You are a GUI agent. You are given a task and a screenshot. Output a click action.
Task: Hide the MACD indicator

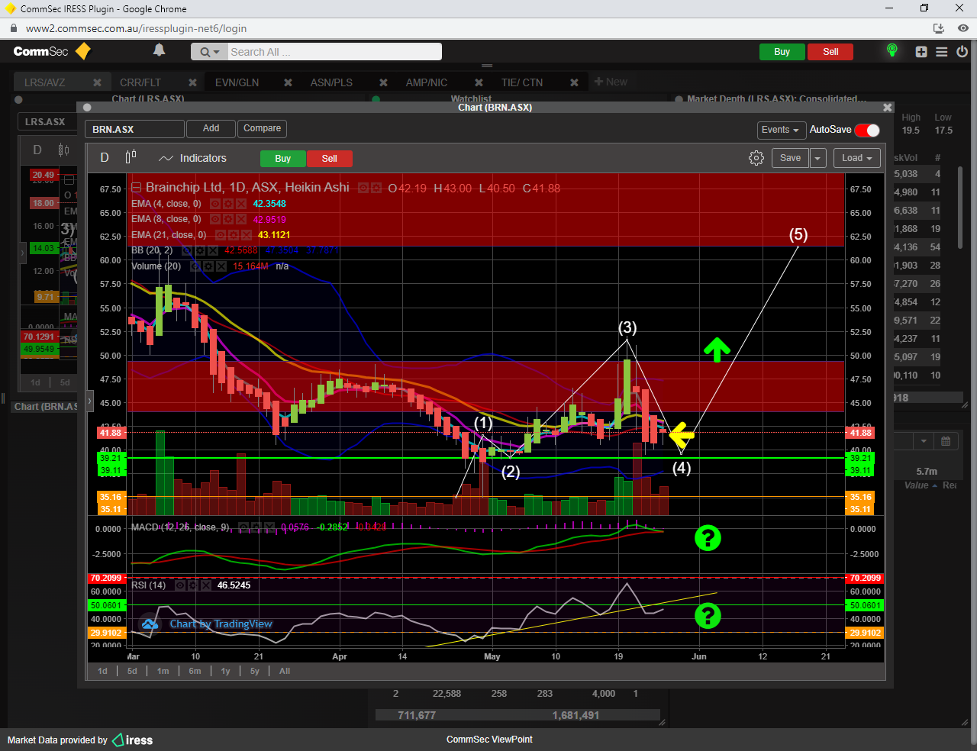[x=243, y=527]
